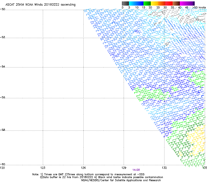Click the '>50 knots' legend label

coord(199,8)
